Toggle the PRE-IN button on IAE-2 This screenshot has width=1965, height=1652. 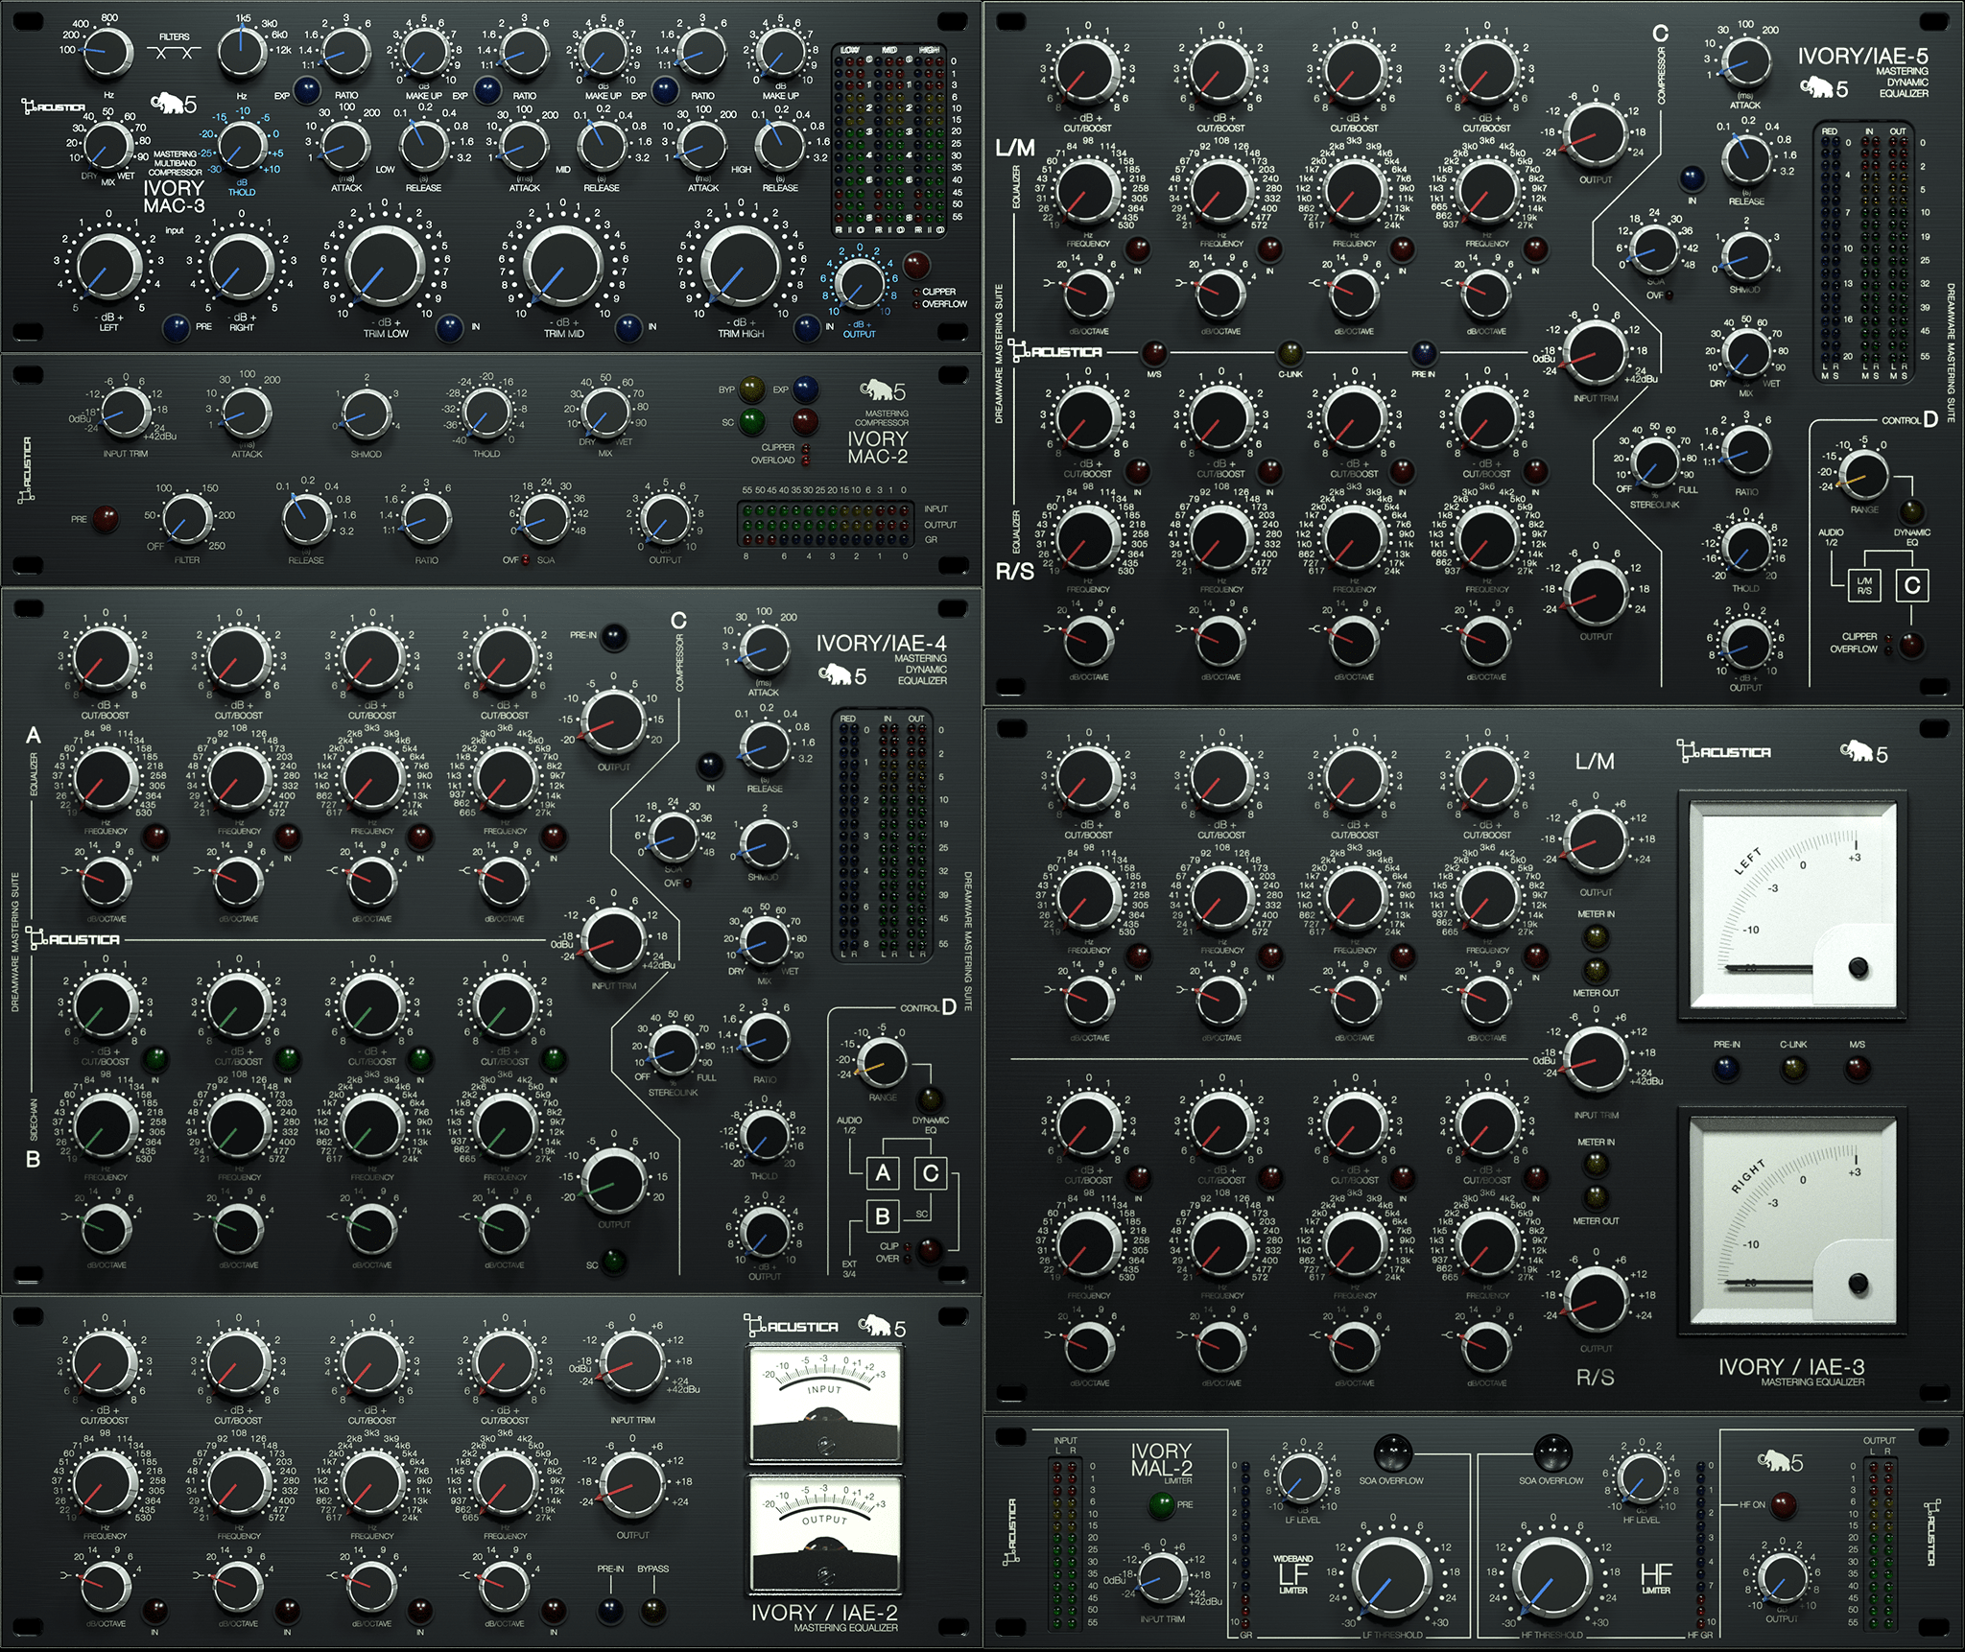610,1610
